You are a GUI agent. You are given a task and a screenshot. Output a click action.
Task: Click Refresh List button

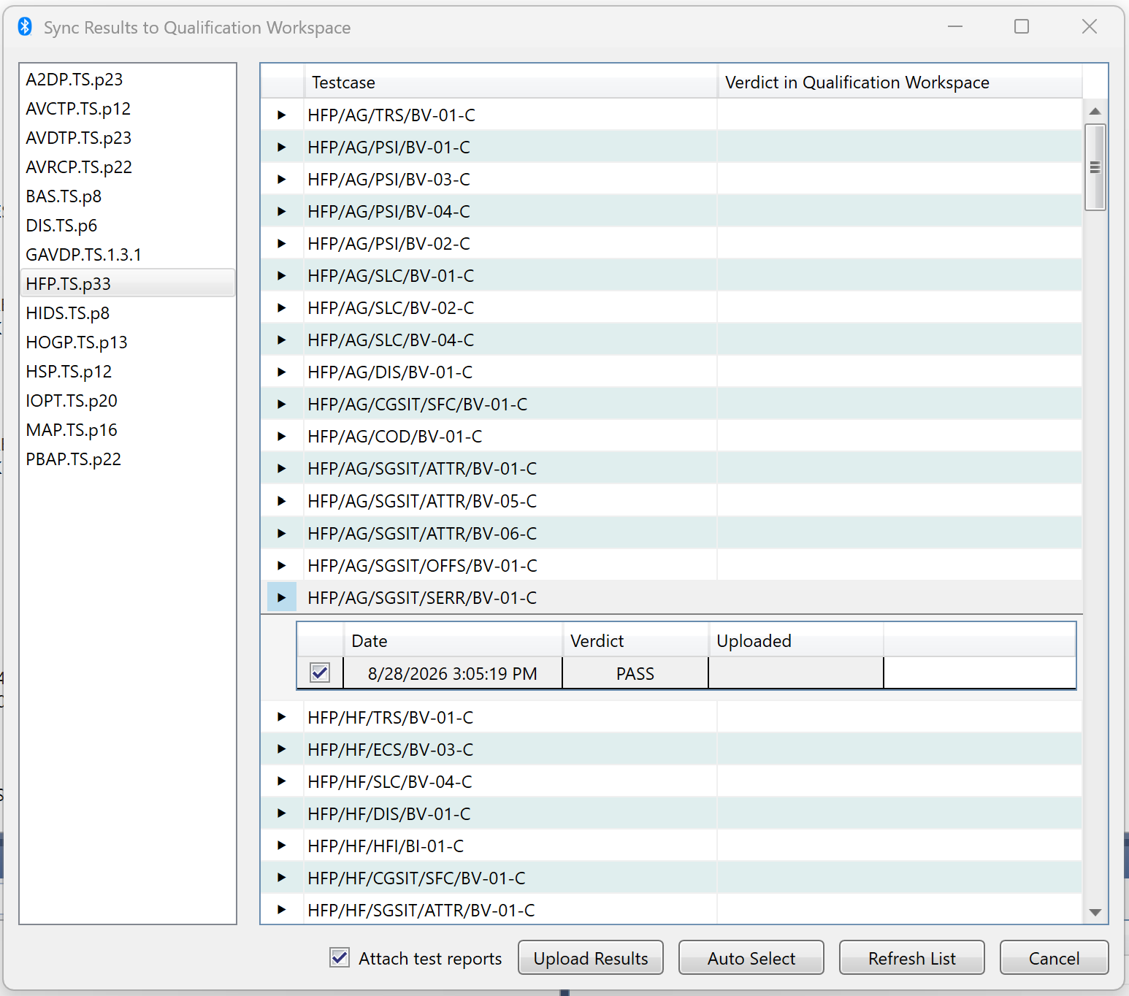(912, 958)
